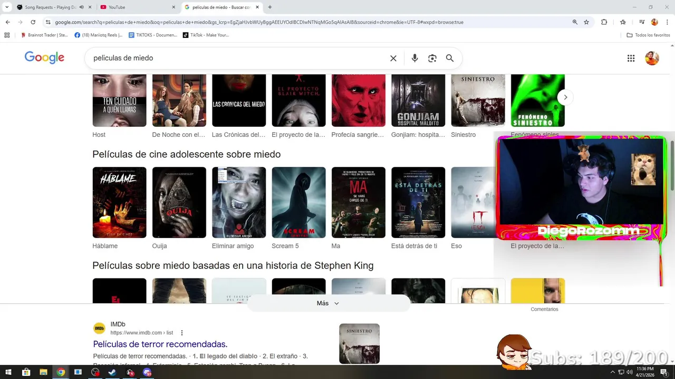Go back to the previous page
This screenshot has width=675, height=379.
point(7,22)
